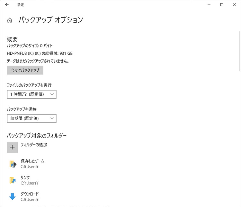Close the 設定 window
This screenshot has width=241, height=207.
tap(234, 5)
